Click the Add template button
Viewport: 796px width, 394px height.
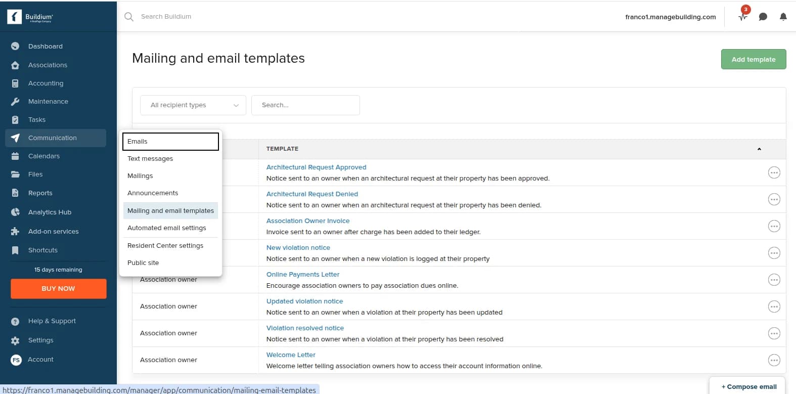tap(754, 59)
